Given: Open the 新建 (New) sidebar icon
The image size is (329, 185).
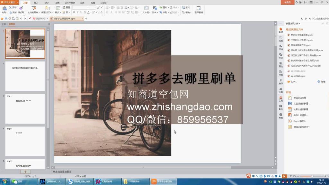Looking at the screenshot, I should click(280, 30).
